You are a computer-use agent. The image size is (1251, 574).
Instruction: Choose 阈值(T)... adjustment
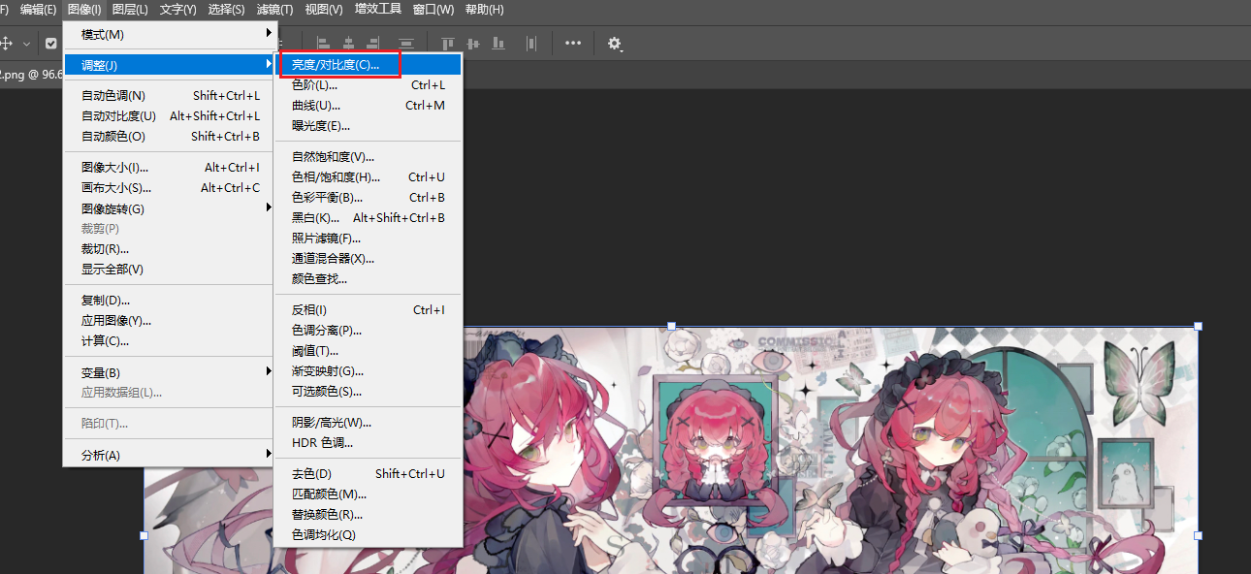(x=369, y=351)
